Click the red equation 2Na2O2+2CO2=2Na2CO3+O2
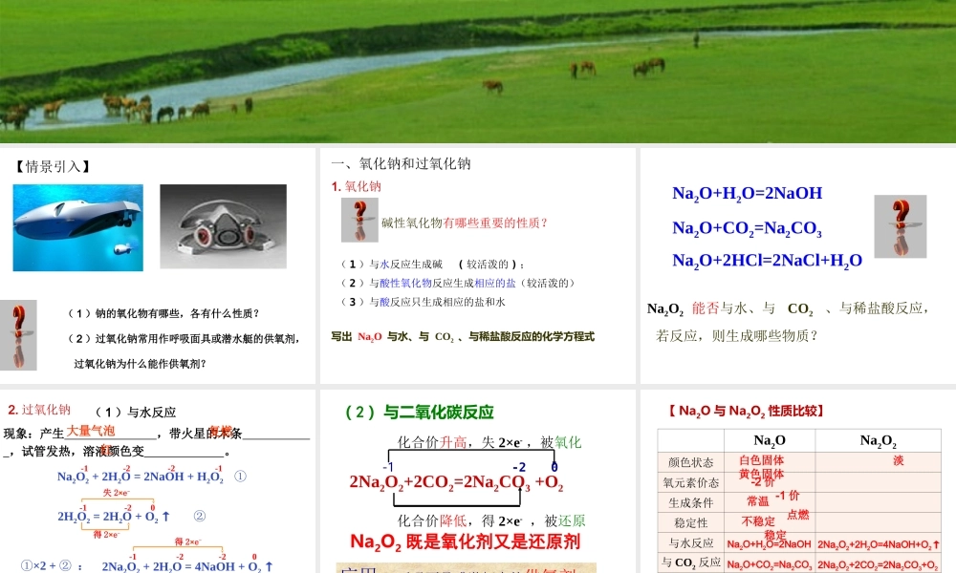Screen dimensions: 956x573 click(456, 482)
